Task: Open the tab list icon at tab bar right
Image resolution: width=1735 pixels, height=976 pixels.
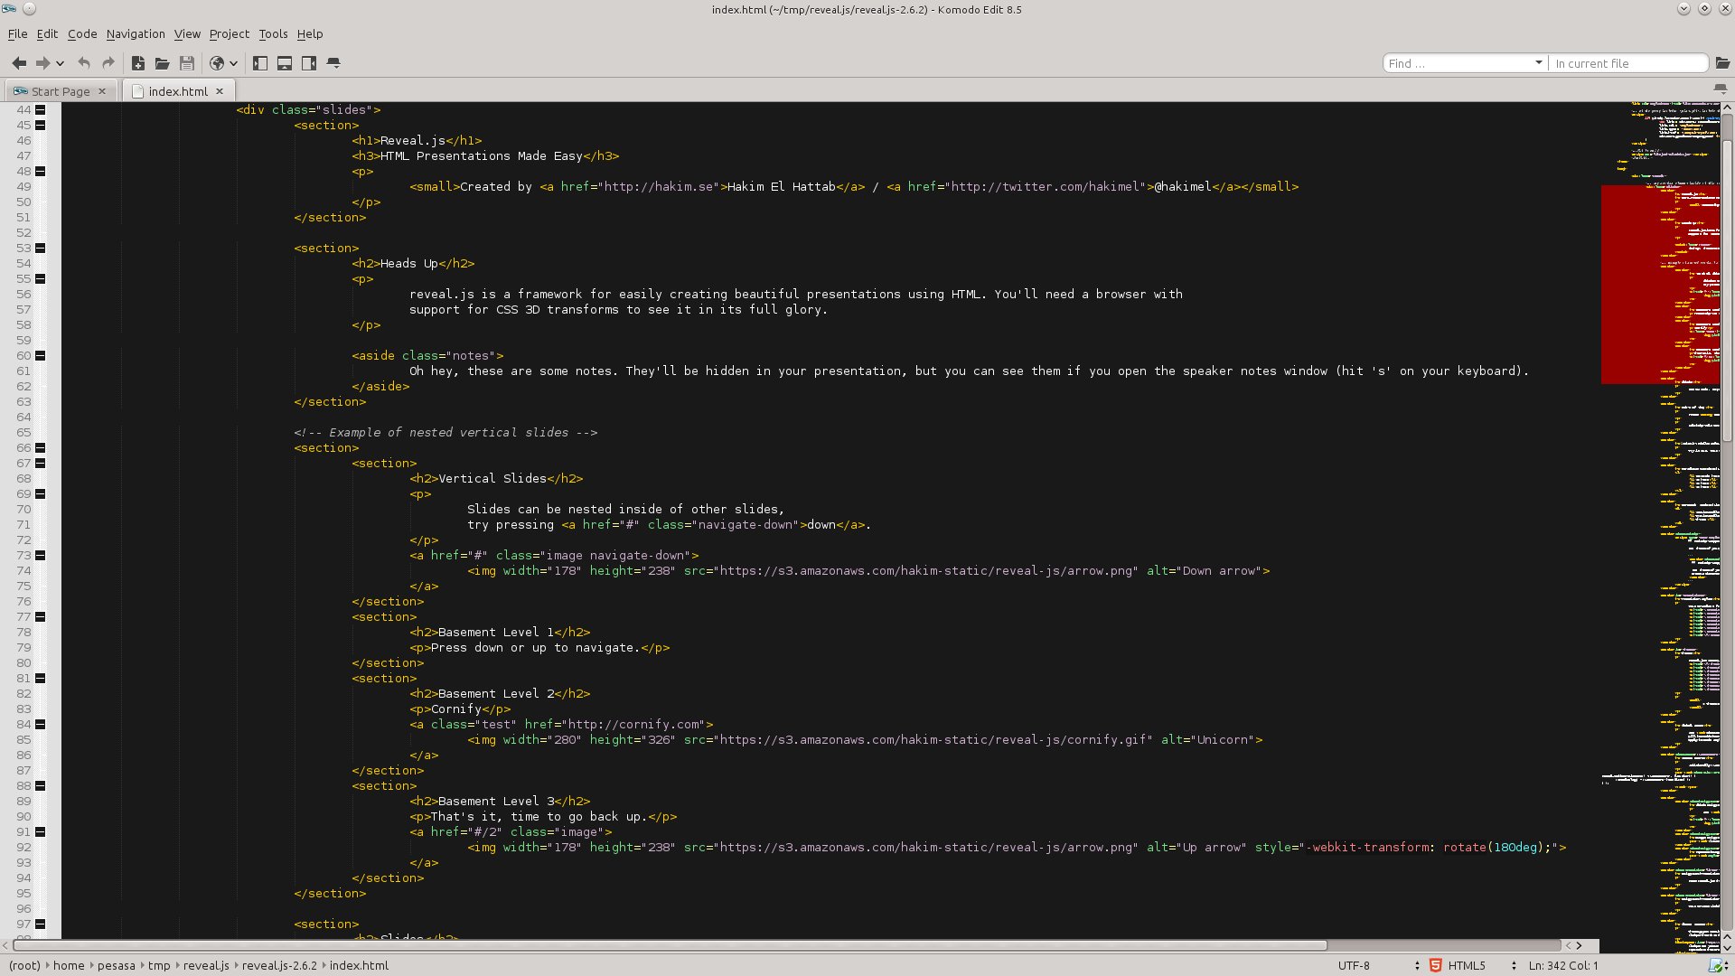Action: click(1720, 89)
